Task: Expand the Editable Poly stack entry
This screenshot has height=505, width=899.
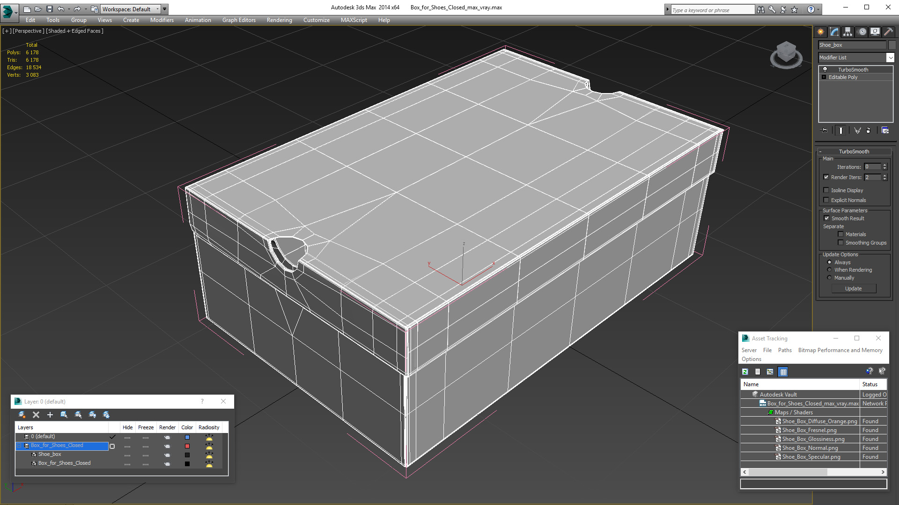Action: click(x=824, y=77)
